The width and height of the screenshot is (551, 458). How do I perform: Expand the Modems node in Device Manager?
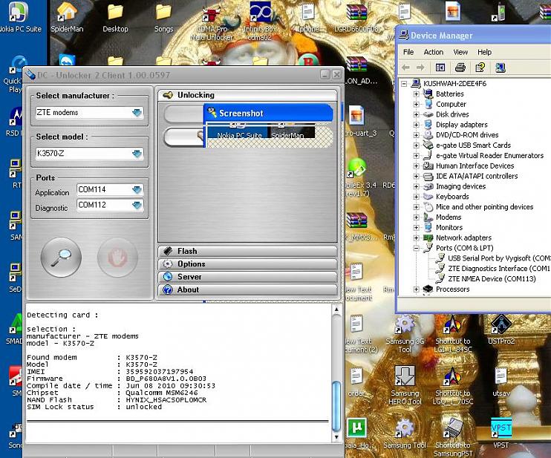click(417, 217)
